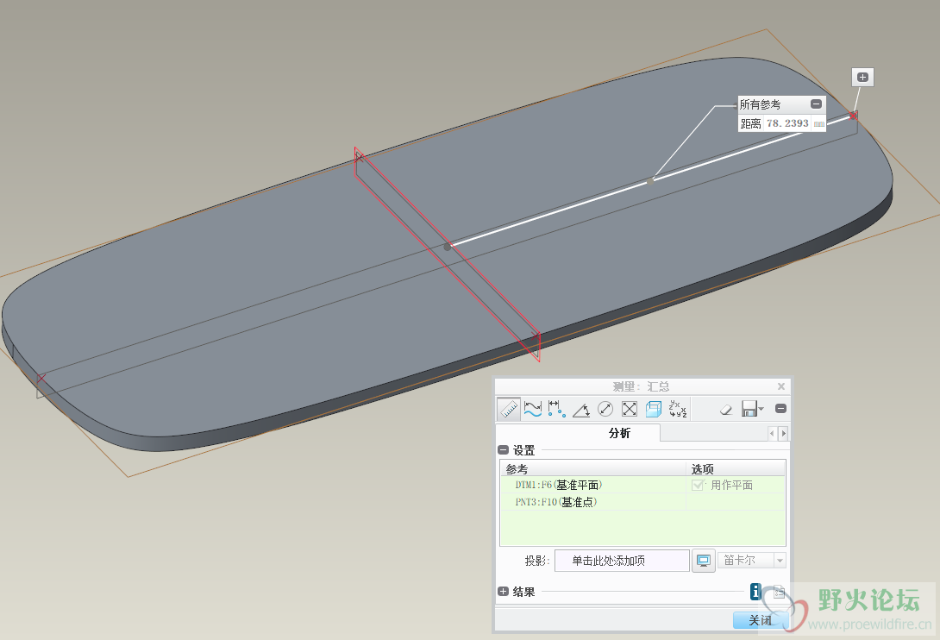Select the Summary ruler measure tool
Image resolution: width=940 pixels, height=640 pixels.
click(509, 409)
